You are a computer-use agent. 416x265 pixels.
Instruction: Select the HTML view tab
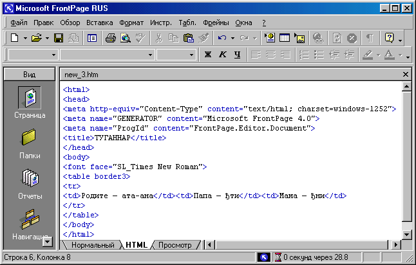coord(137,245)
